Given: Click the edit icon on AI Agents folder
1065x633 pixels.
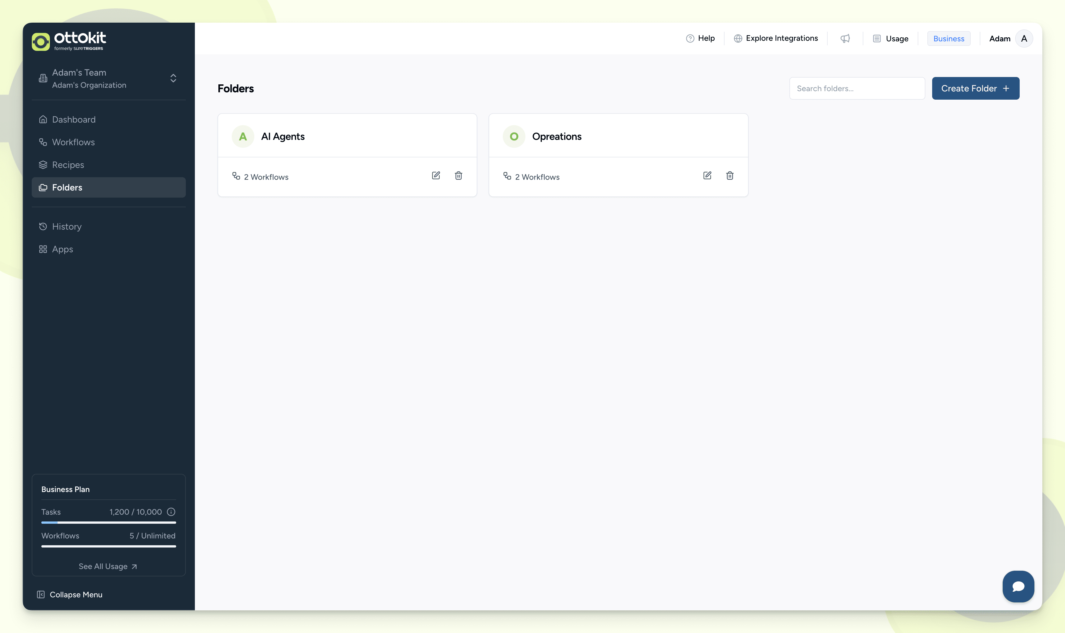Looking at the screenshot, I should [x=436, y=176].
